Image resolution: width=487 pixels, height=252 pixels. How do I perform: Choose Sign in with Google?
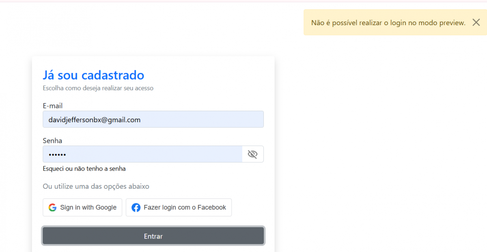tap(82, 207)
